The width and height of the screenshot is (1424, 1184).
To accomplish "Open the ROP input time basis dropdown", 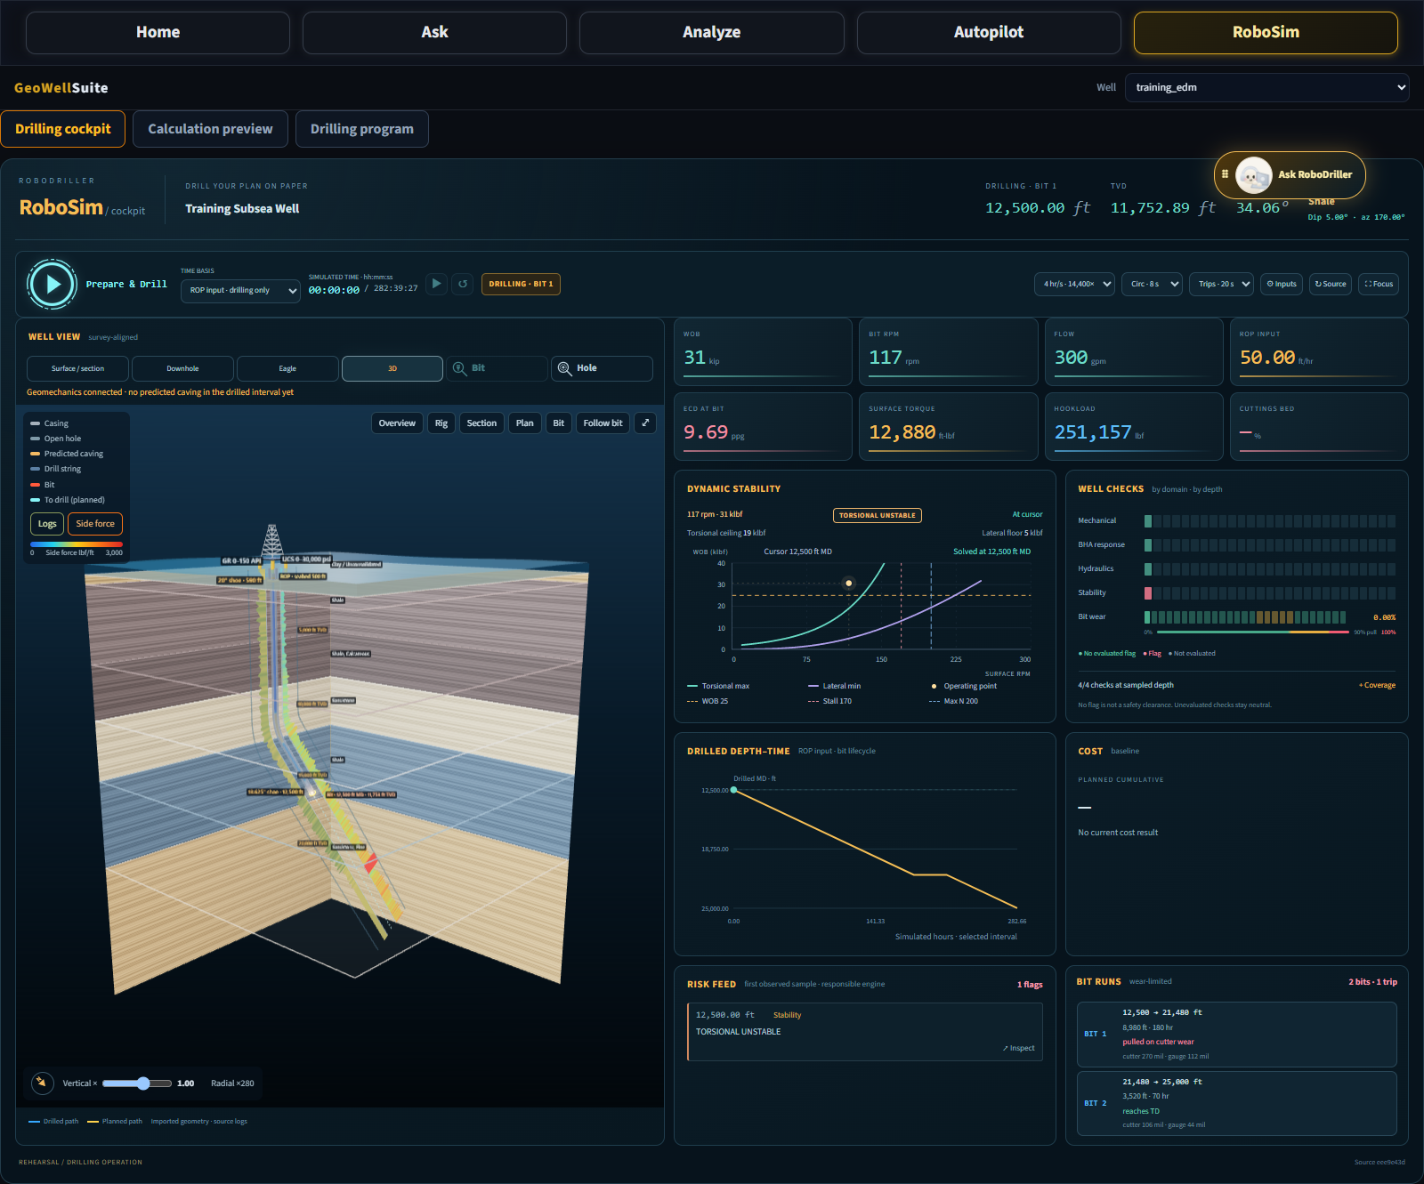I will pyautogui.click(x=240, y=291).
